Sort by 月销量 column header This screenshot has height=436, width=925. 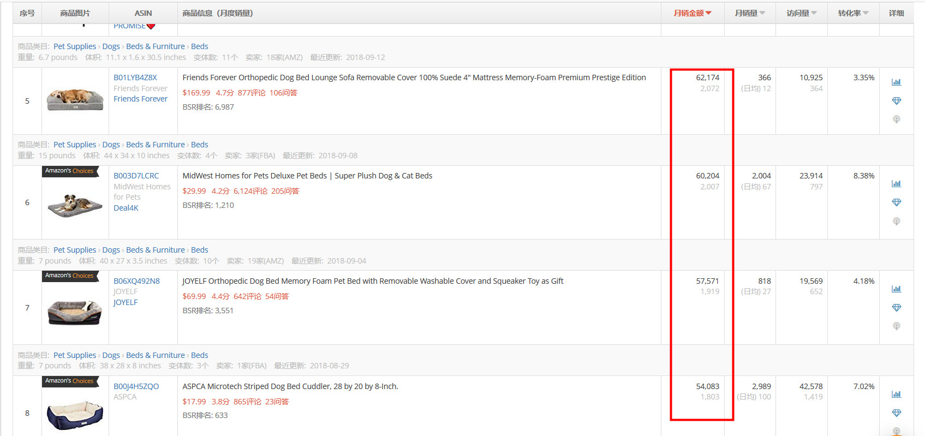(750, 13)
